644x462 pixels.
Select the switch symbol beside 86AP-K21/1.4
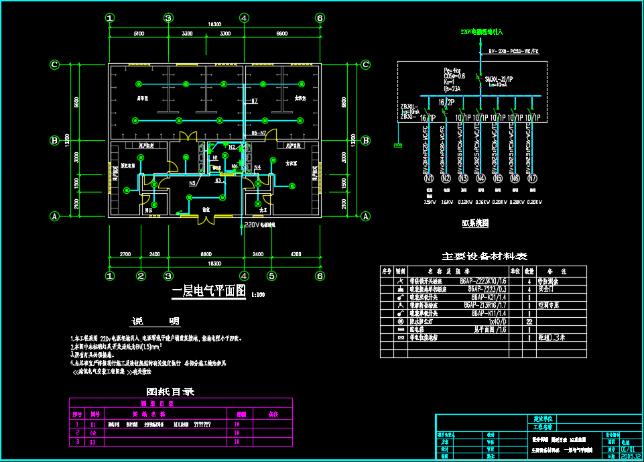point(401,297)
